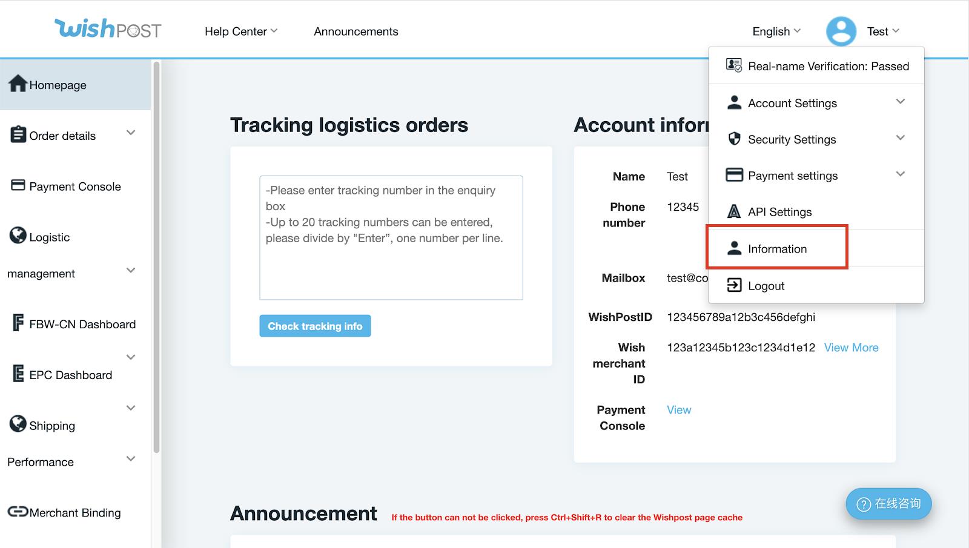The height and width of the screenshot is (548, 969).
Task: Expand the Order details sidebar chevron
Action: click(x=131, y=133)
